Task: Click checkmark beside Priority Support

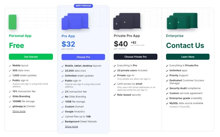Action: [167, 75]
